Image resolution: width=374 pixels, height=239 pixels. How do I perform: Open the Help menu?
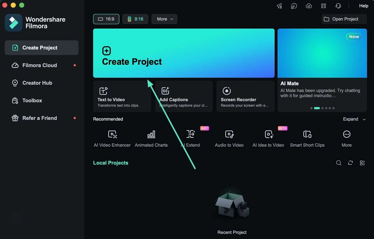[x=364, y=6]
